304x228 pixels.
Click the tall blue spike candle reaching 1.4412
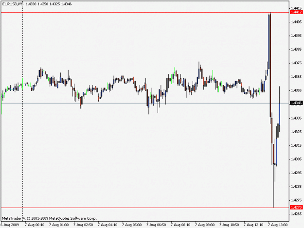click(268, 42)
